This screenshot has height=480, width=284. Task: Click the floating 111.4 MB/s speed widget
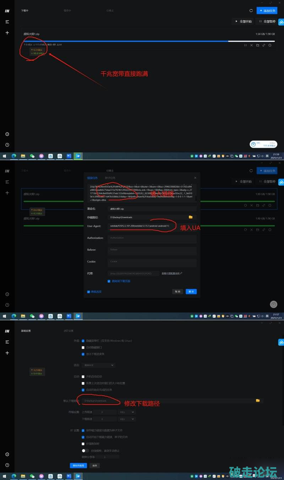tap(263, 144)
